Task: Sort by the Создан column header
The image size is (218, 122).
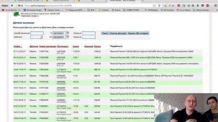Action: click(18, 46)
